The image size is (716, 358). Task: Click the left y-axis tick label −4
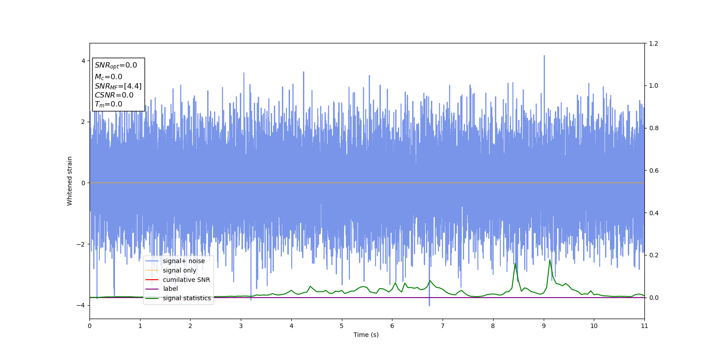click(x=80, y=305)
